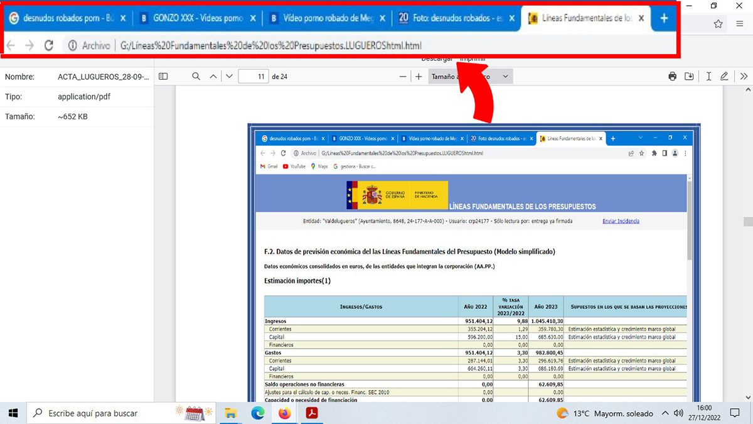Viewport: 753px width, 424px height.
Task: Click the Windows taskbar search box
Action: [100, 413]
